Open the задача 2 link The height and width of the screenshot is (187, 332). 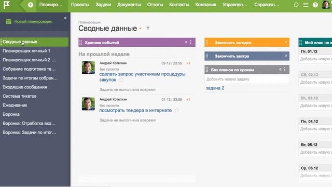(x=215, y=88)
